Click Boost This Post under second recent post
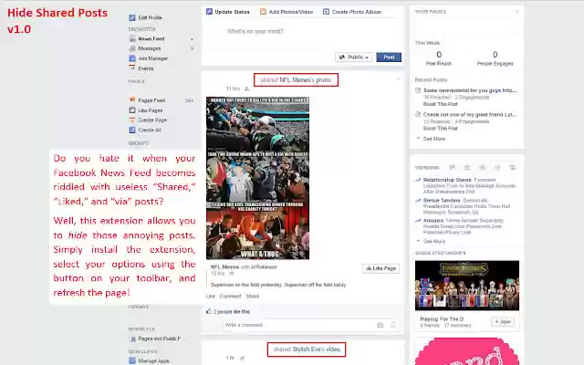Image resolution: width=584 pixels, height=365 pixels. pyautogui.click(x=440, y=129)
